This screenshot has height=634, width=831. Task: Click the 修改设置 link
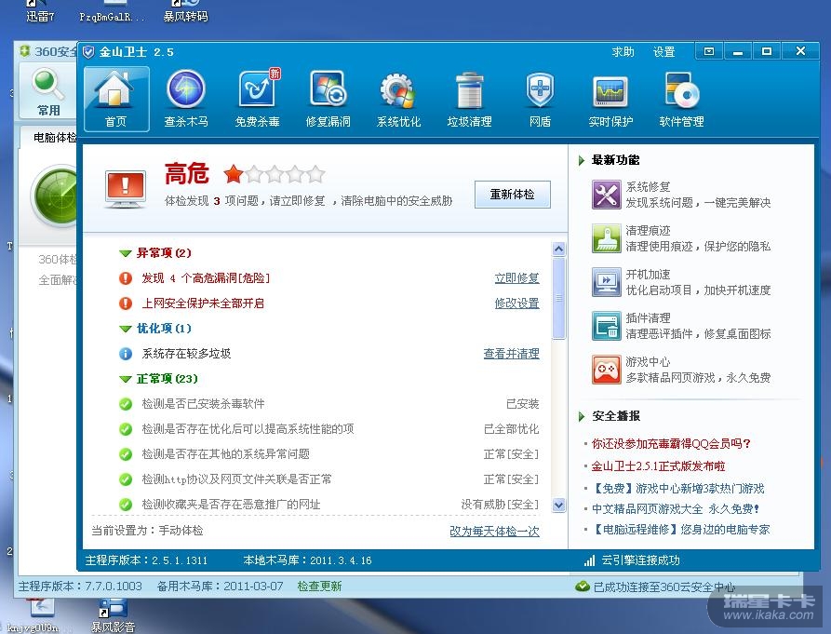click(516, 304)
